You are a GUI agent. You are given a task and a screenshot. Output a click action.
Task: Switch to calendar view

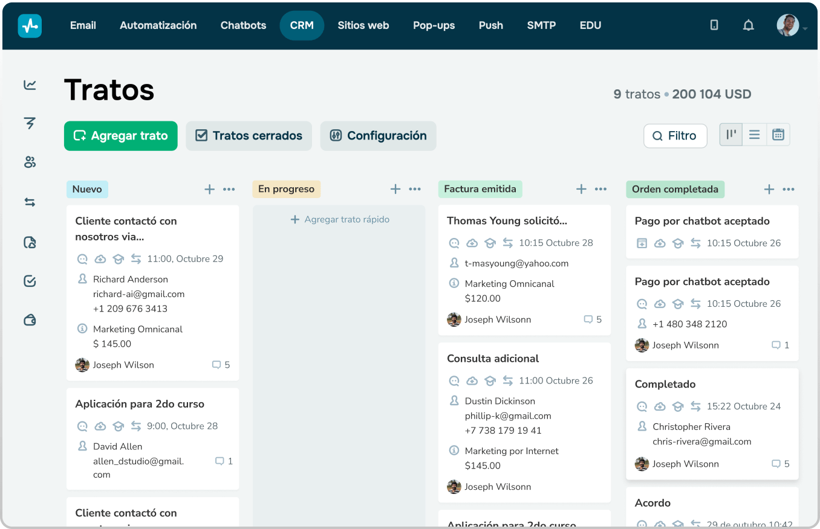pos(778,135)
